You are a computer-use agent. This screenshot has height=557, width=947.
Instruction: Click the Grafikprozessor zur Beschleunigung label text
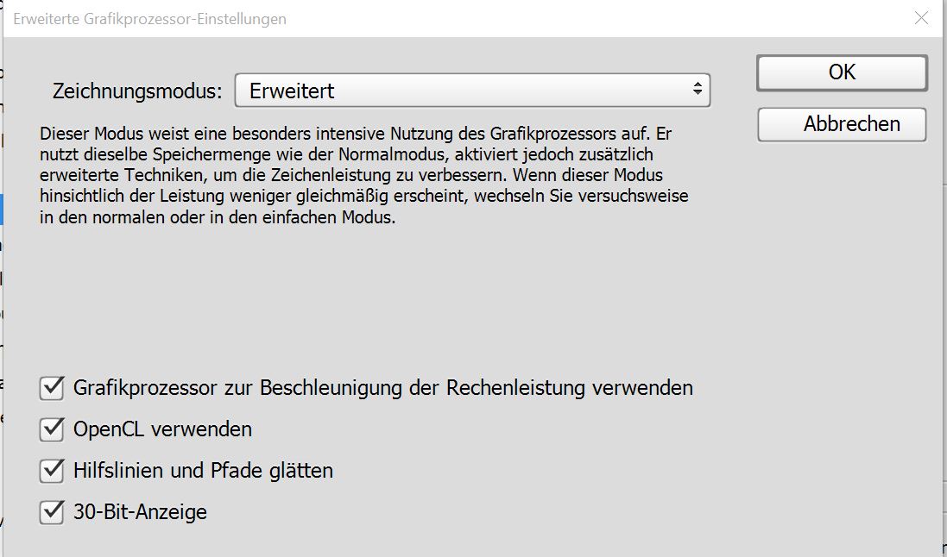[383, 388]
